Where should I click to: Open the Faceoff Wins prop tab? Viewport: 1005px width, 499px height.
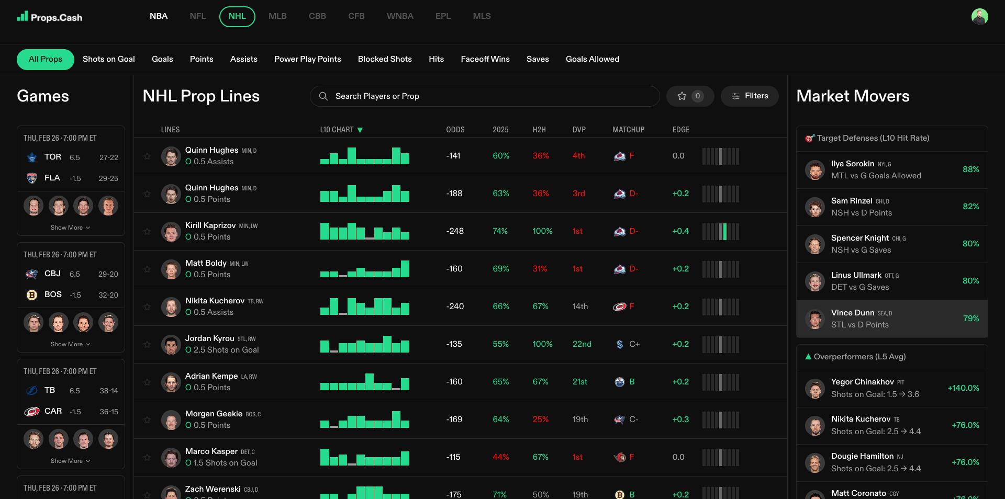(485, 59)
